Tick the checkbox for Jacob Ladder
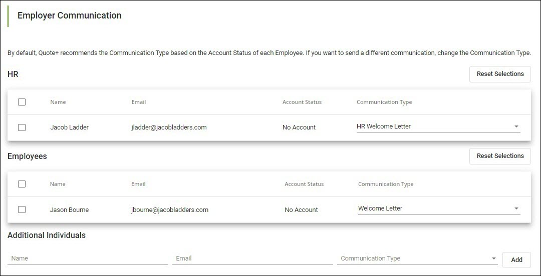The height and width of the screenshot is (276, 541). 22,127
